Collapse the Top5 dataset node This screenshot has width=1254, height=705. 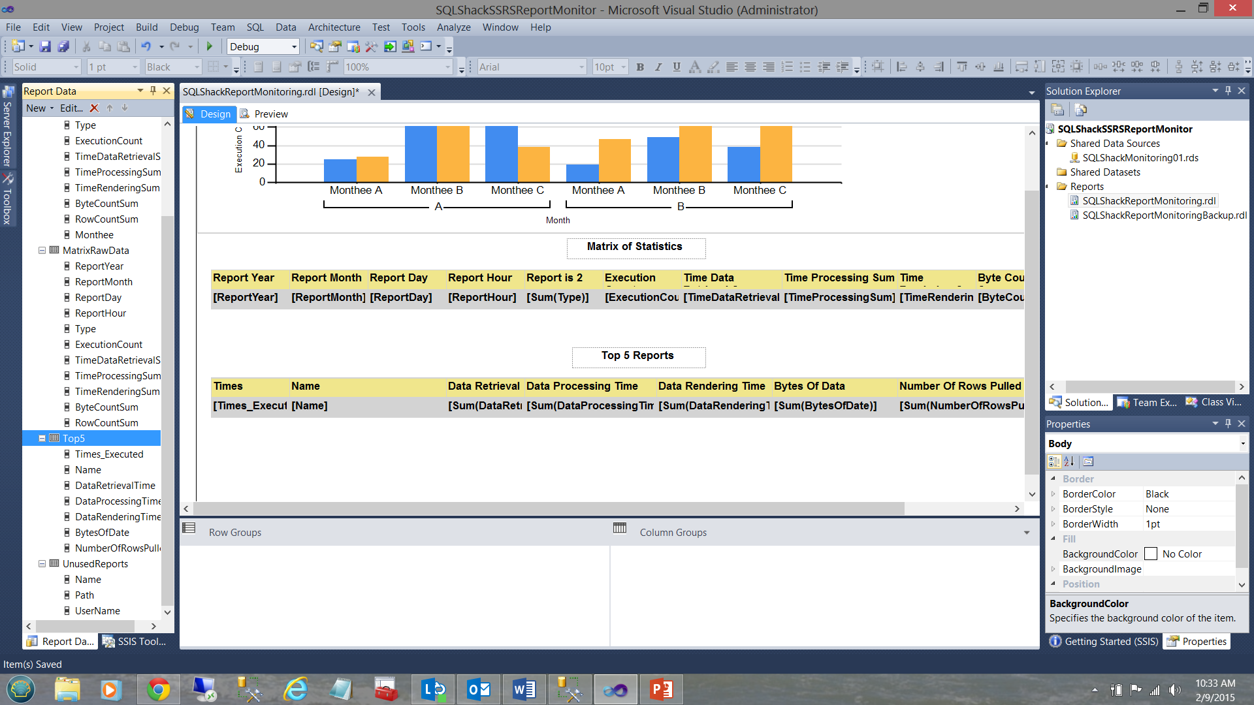coord(42,438)
